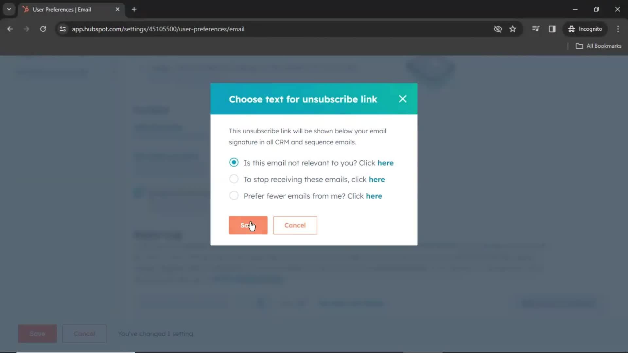Open the browser new tab button
628x353 pixels.
[x=134, y=9]
